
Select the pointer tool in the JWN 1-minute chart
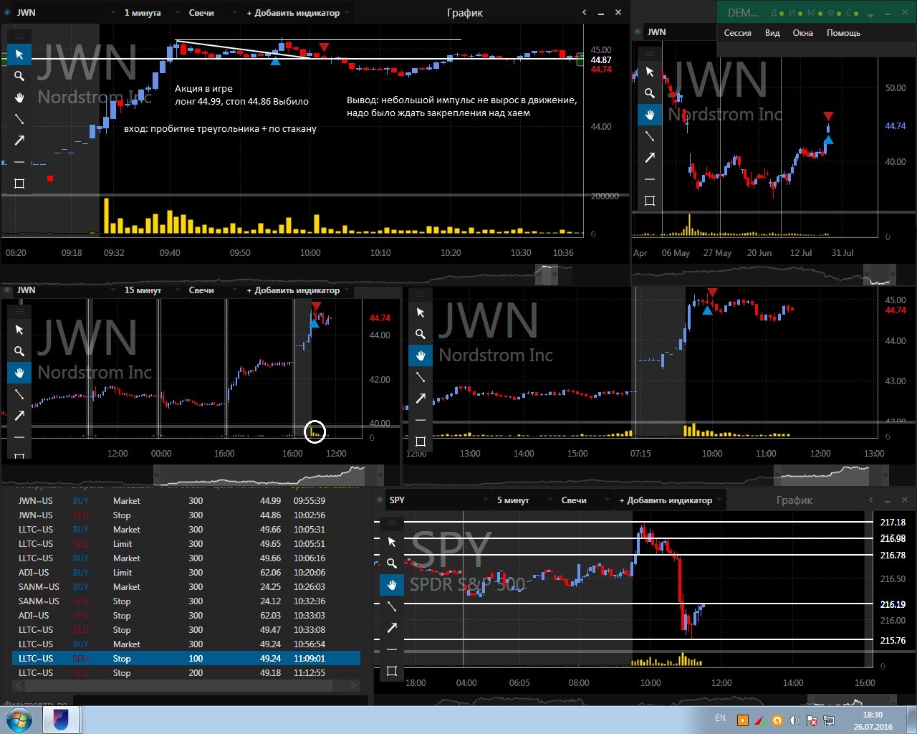point(19,54)
